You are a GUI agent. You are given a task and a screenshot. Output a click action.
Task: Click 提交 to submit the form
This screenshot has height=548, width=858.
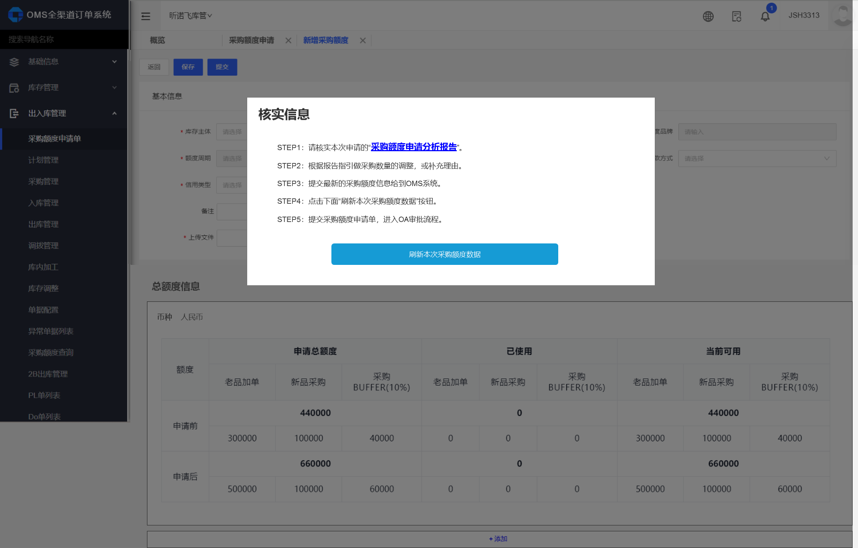[222, 67]
